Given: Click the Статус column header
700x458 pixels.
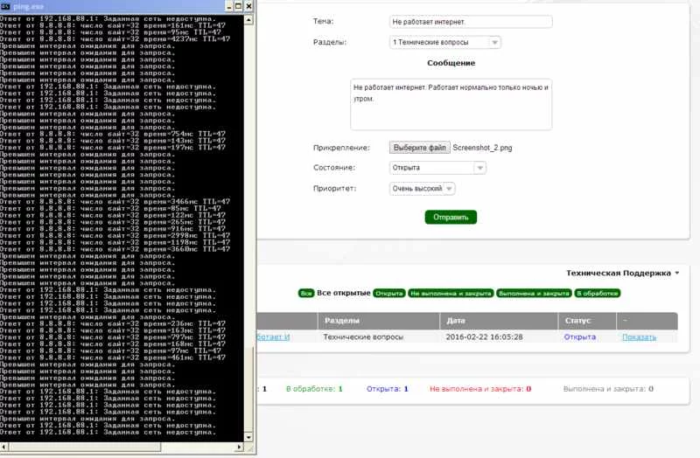Looking at the screenshot, I should [x=587, y=321].
